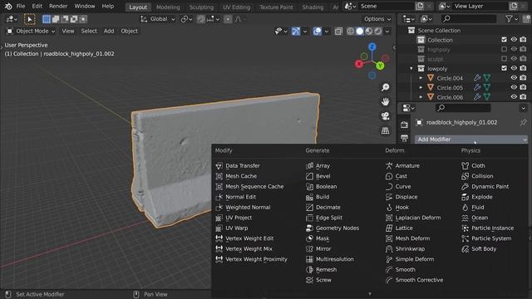Switch to the Shading workspace tab
This screenshot has width=532, height=299.
(313, 7)
